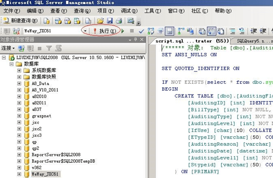Select the jxc database in tree
The height and width of the screenshot is (178, 273).
pyautogui.click(x=36, y=122)
